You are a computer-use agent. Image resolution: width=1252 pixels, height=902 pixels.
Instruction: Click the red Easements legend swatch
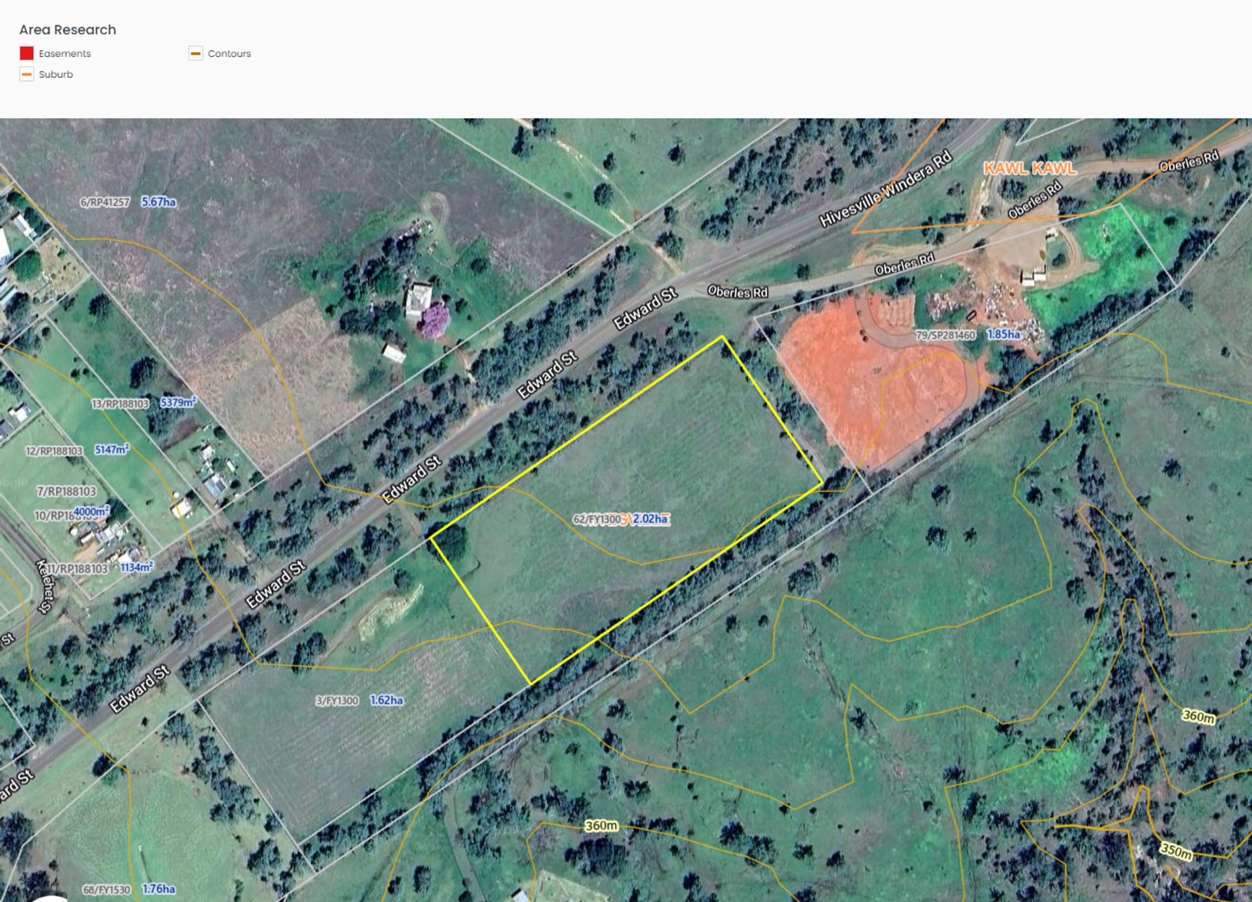27,53
